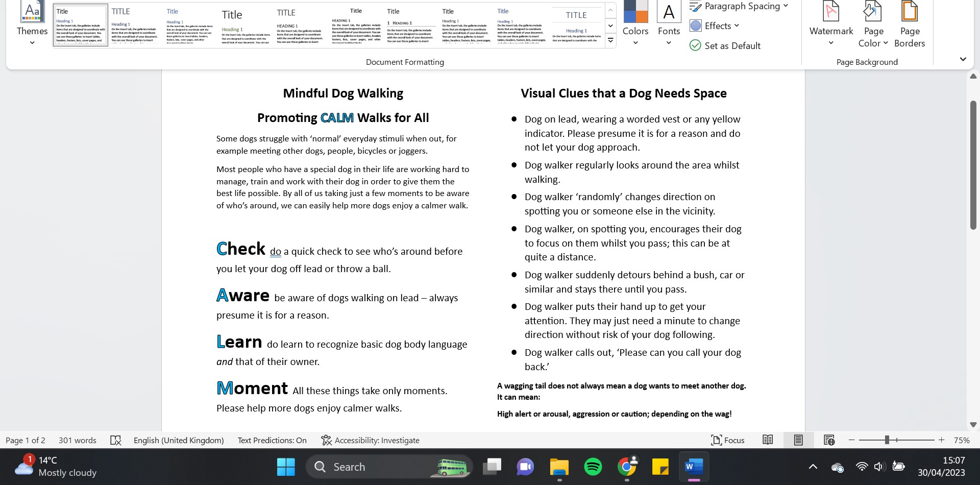Image resolution: width=980 pixels, height=485 pixels.
Task: Switch to Print Layout view
Action: [x=798, y=440]
